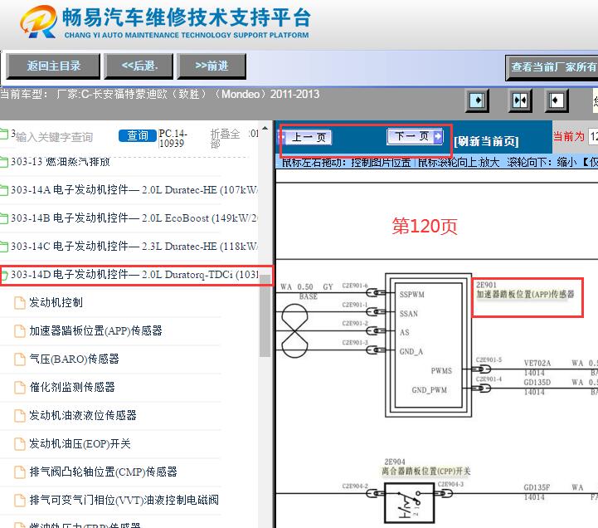
Task: Open 查看当前厂家所有 button
Action: pos(552,67)
